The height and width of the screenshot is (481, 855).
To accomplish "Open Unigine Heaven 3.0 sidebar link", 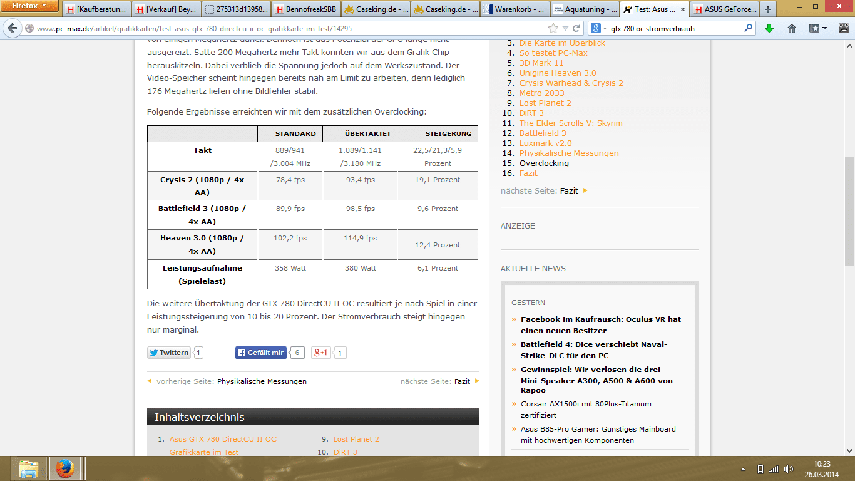I will click(558, 73).
